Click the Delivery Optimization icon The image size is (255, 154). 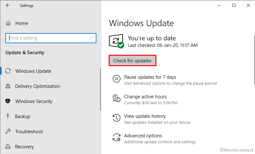click(x=8, y=86)
